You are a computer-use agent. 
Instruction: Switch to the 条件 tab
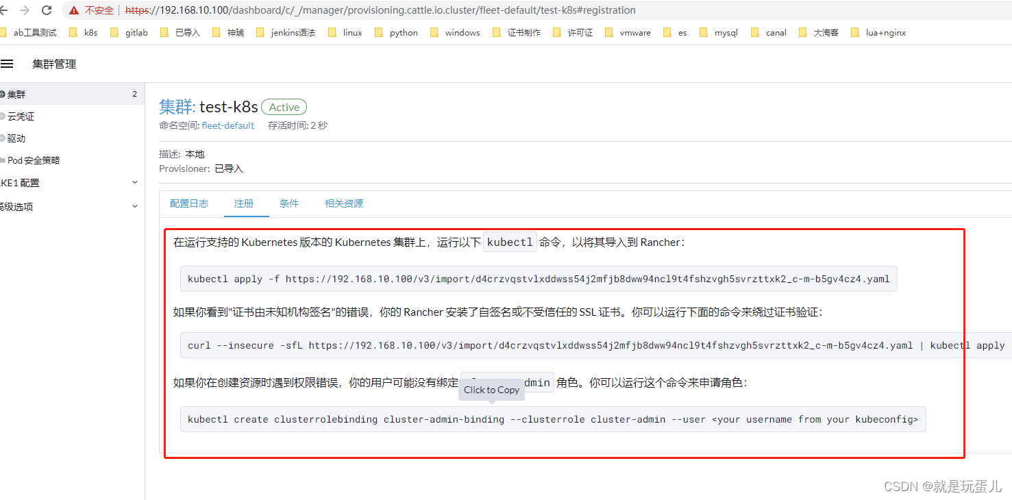point(289,203)
